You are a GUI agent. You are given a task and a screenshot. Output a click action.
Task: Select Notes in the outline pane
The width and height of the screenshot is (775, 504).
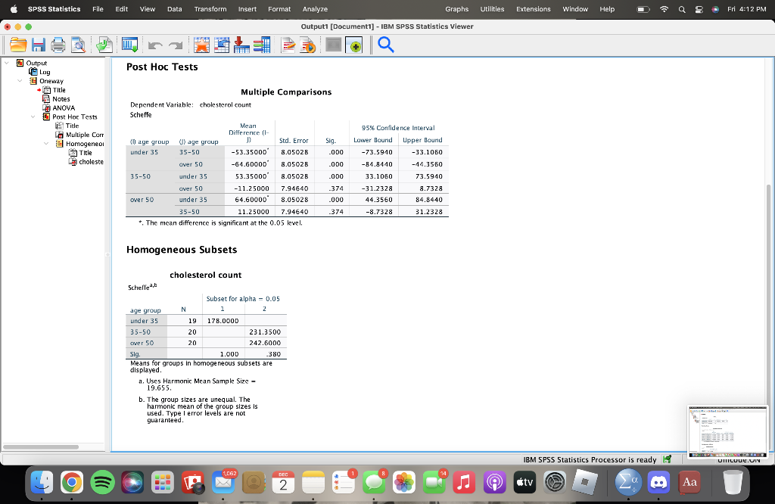(61, 99)
